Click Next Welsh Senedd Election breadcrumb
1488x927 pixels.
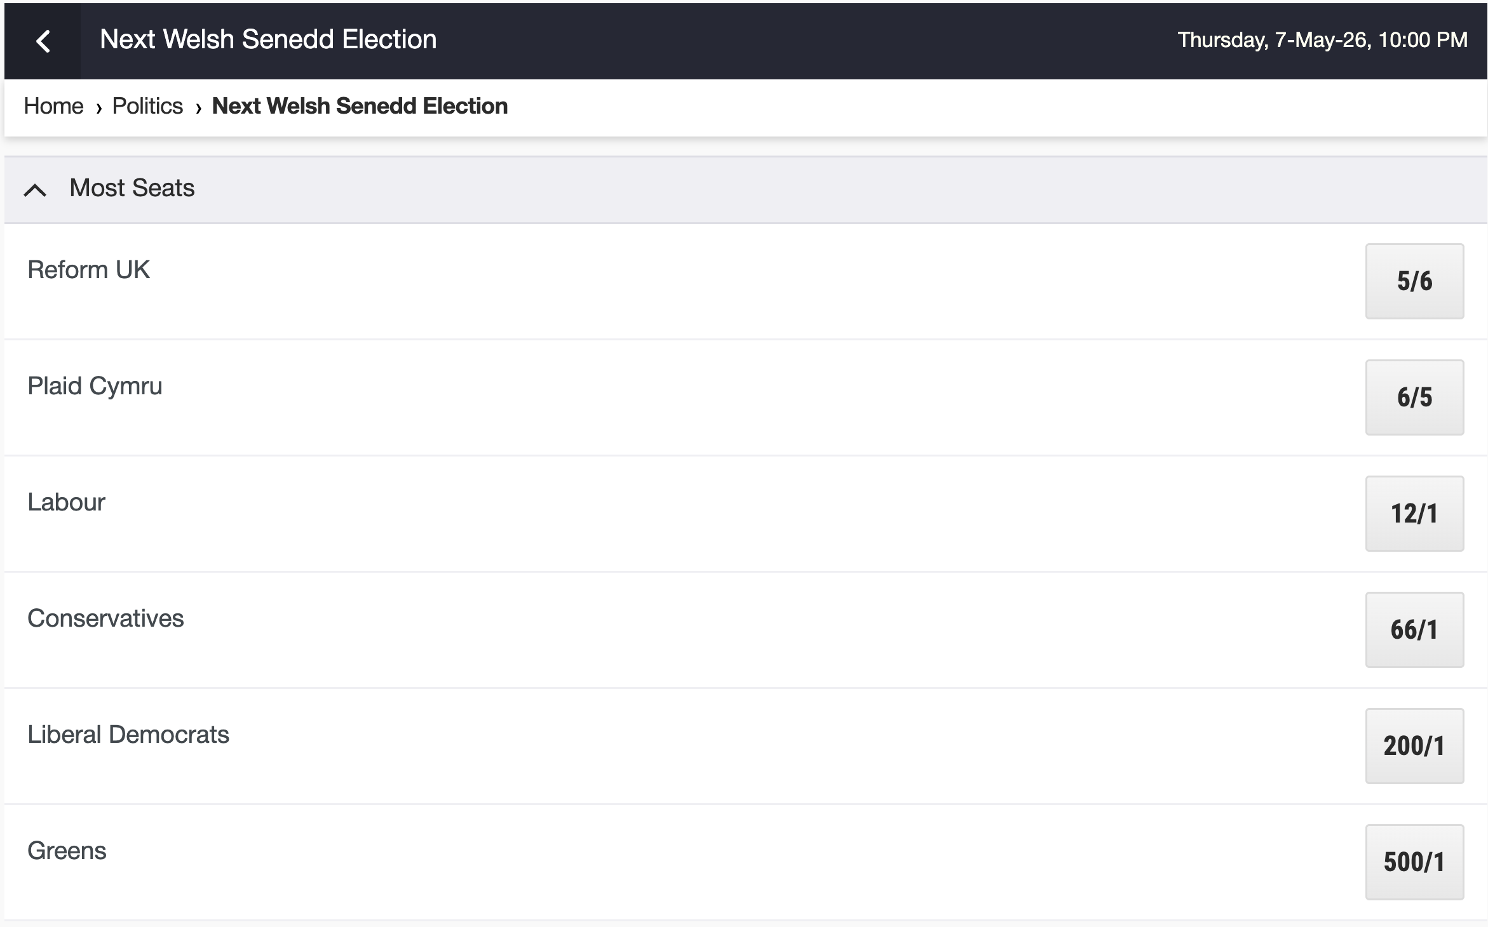point(360,106)
